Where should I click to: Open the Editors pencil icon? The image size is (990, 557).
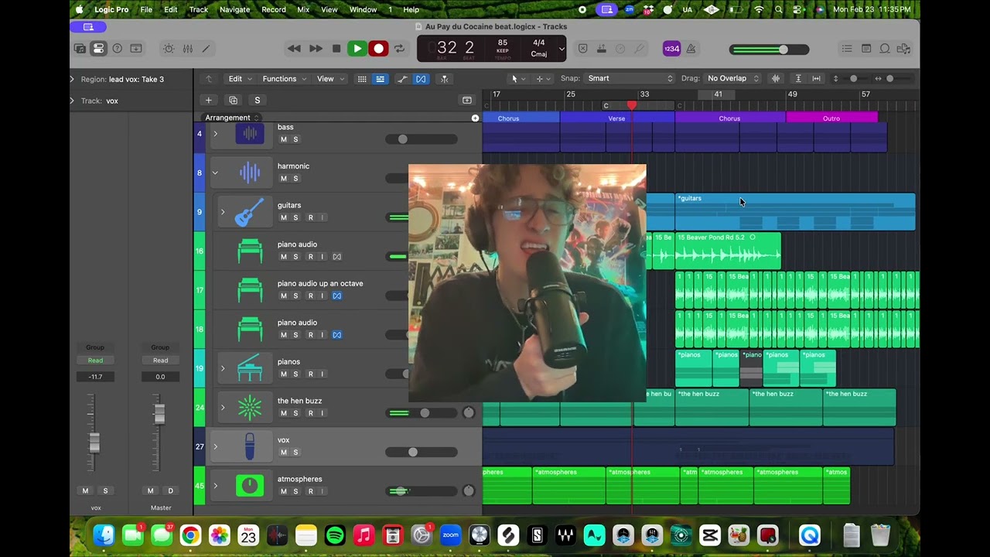(206, 49)
